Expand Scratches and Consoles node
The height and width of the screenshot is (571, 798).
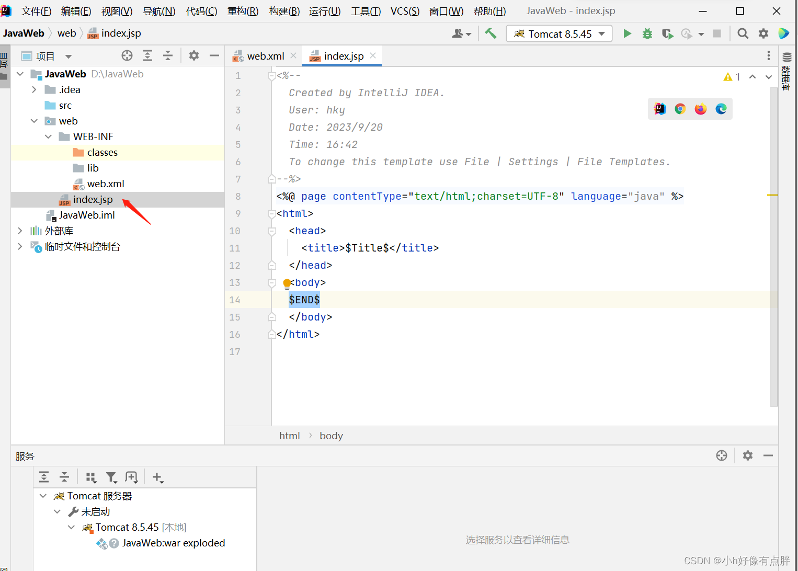click(20, 246)
